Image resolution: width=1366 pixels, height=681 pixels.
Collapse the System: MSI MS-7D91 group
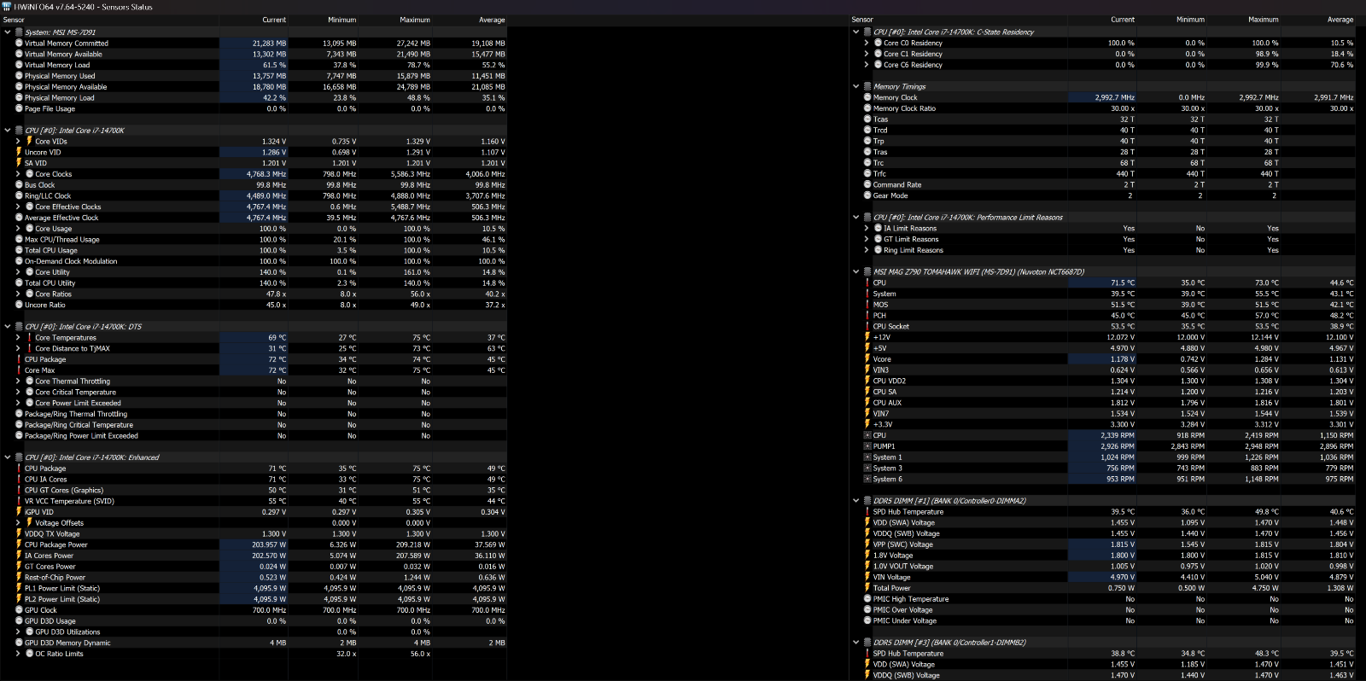8,32
